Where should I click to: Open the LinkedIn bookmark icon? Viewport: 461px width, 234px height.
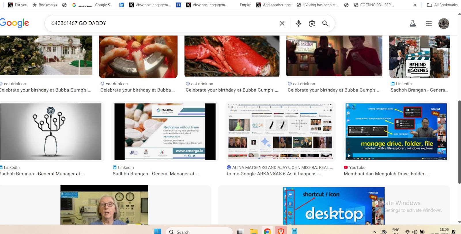point(122,5)
